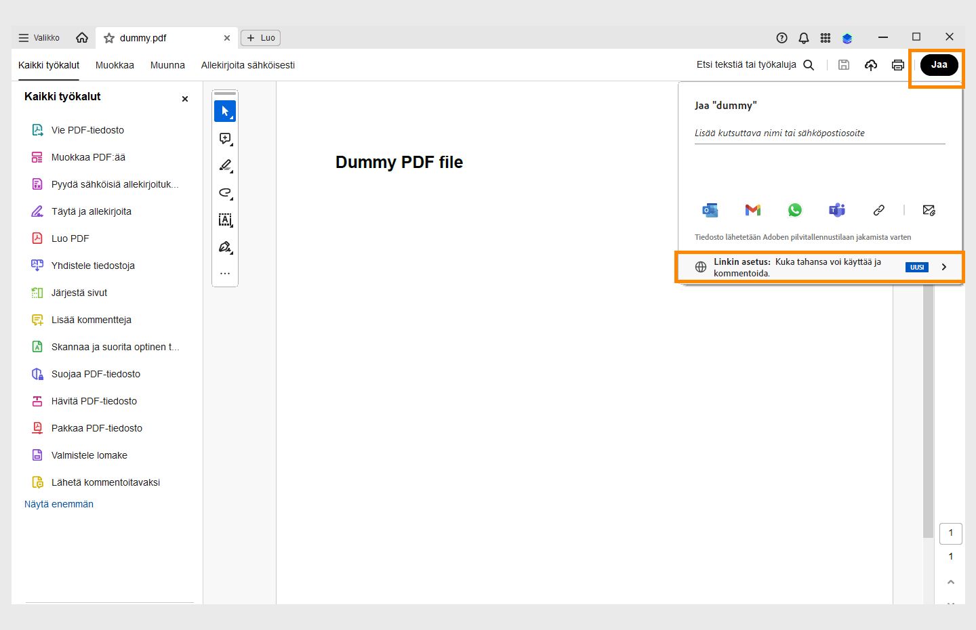Open the notifications bell

[x=804, y=38]
